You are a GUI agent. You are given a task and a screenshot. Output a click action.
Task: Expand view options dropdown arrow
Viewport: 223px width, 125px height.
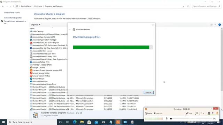pyautogui.click(x=215, y=25)
